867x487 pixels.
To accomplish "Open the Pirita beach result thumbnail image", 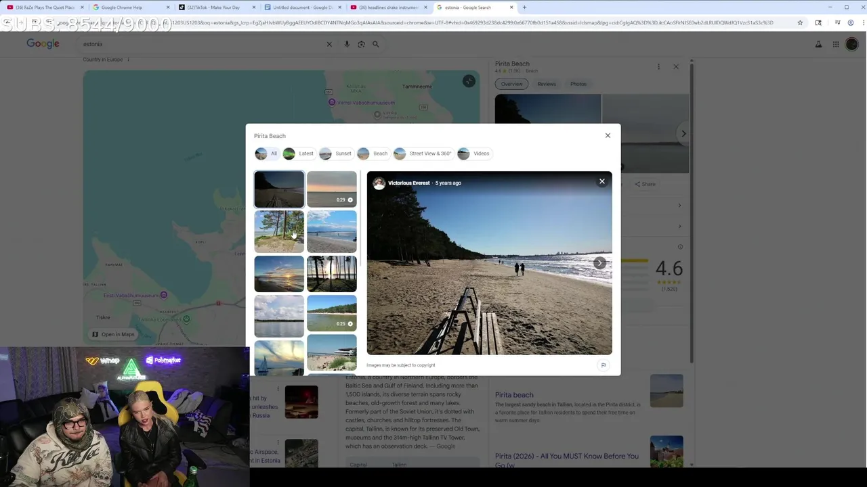I will (x=667, y=390).
